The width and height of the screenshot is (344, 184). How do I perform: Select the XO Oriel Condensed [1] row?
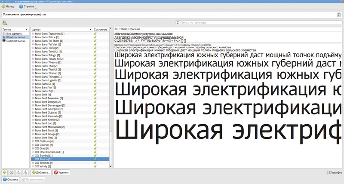[70, 152]
